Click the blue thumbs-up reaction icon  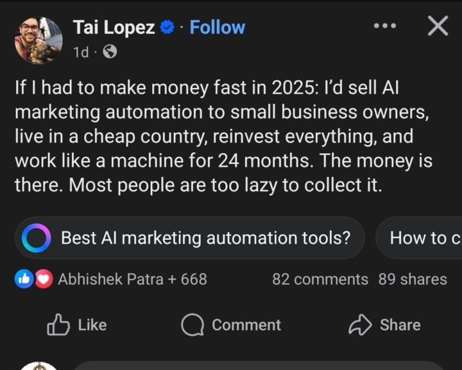coord(24,279)
